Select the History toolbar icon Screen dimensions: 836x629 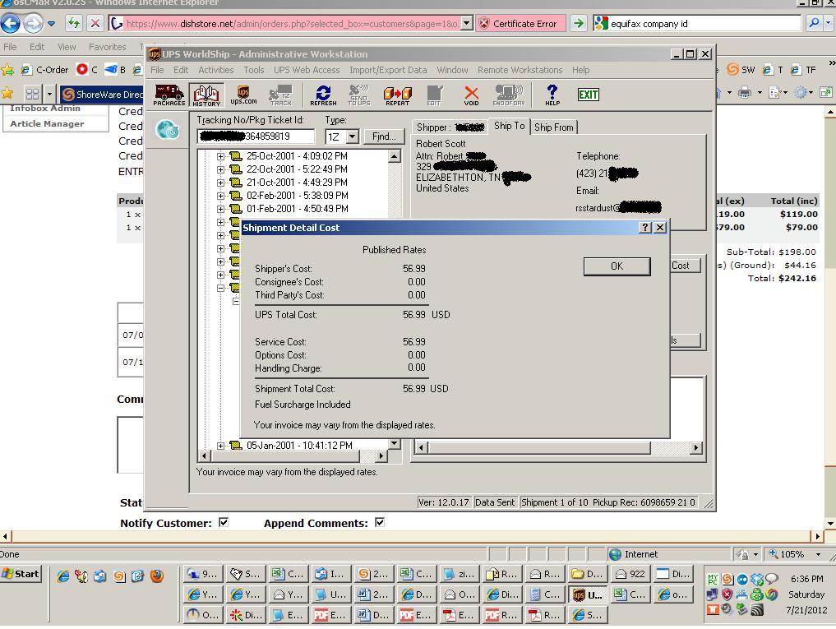(206, 95)
